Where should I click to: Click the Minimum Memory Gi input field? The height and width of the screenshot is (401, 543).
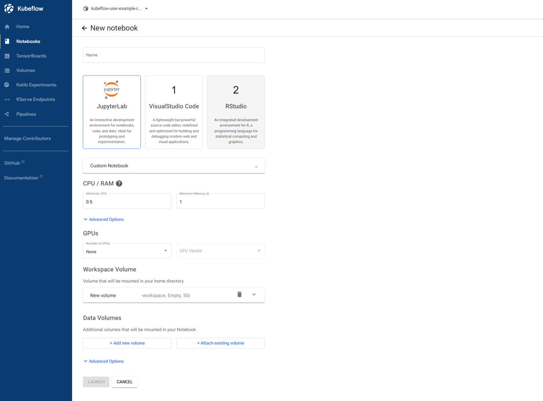pos(221,201)
